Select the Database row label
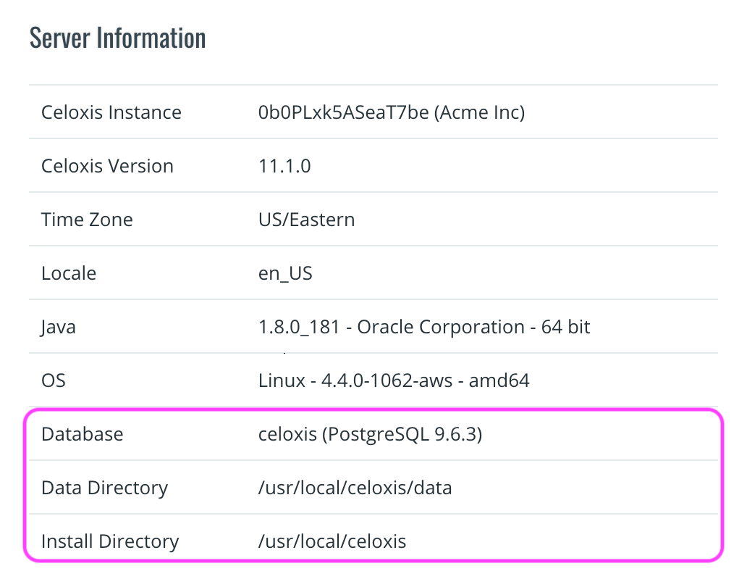The width and height of the screenshot is (747, 587). pos(83,434)
